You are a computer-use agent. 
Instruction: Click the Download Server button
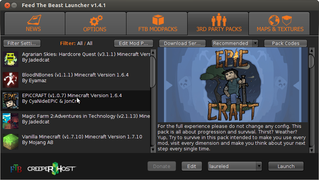click(182, 43)
